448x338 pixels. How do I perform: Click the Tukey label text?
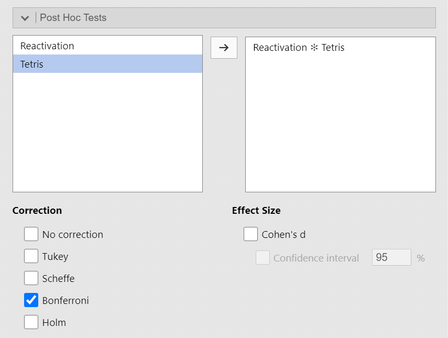point(55,257)
